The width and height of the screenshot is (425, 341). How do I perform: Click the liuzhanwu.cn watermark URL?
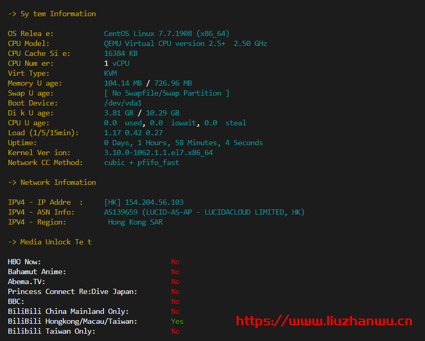(324, 321)
